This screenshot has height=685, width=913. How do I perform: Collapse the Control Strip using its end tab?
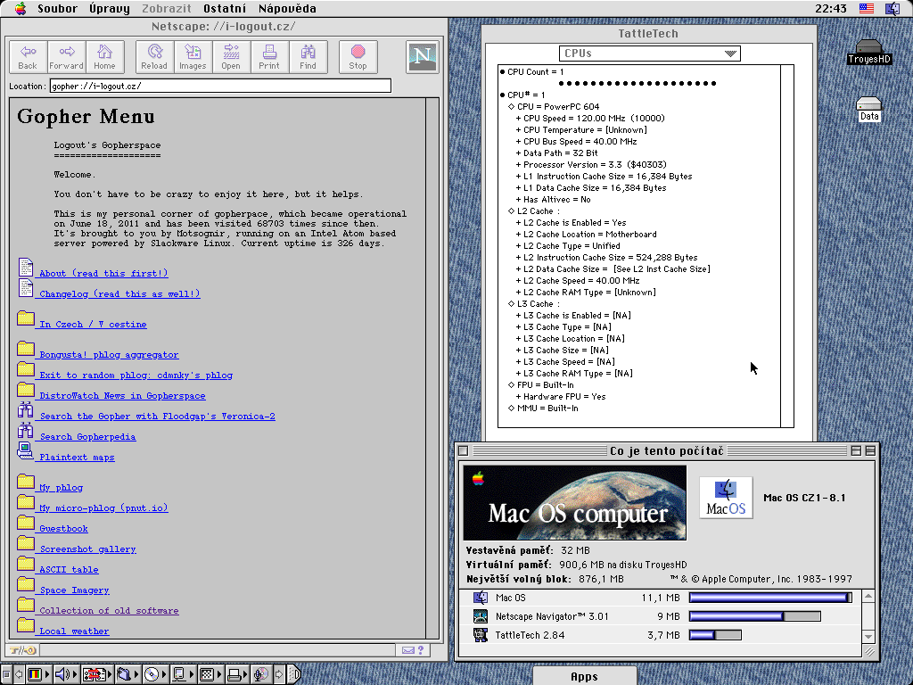[x=294, y=674]
